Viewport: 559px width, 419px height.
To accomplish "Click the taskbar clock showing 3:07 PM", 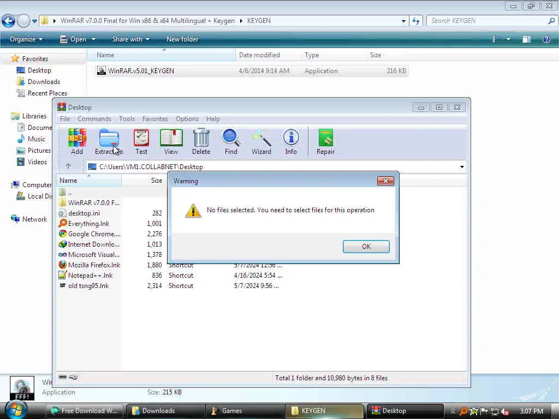I will pyautogui.click(x=532, y=411).
